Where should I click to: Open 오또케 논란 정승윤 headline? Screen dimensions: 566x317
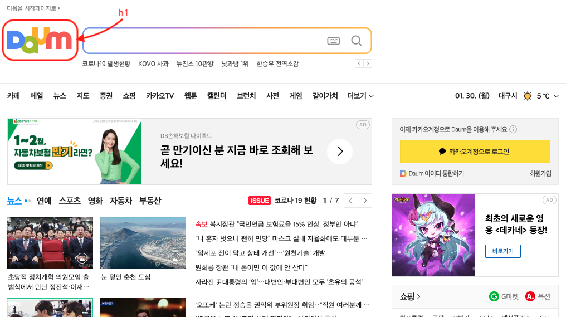[282, 305]
